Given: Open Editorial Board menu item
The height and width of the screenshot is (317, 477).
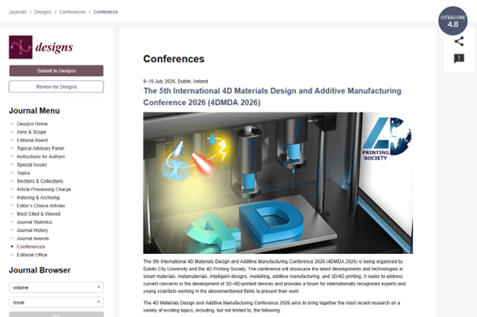Looking at the screenshot, I should pyautogui.click(x=32, y=140).
